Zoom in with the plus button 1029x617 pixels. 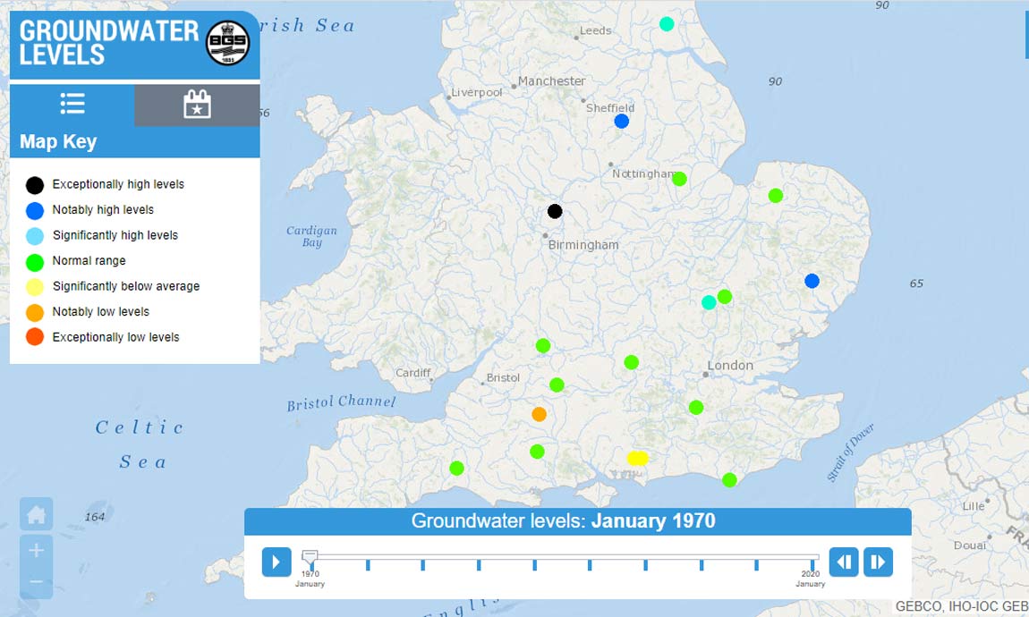pos(36,550)
